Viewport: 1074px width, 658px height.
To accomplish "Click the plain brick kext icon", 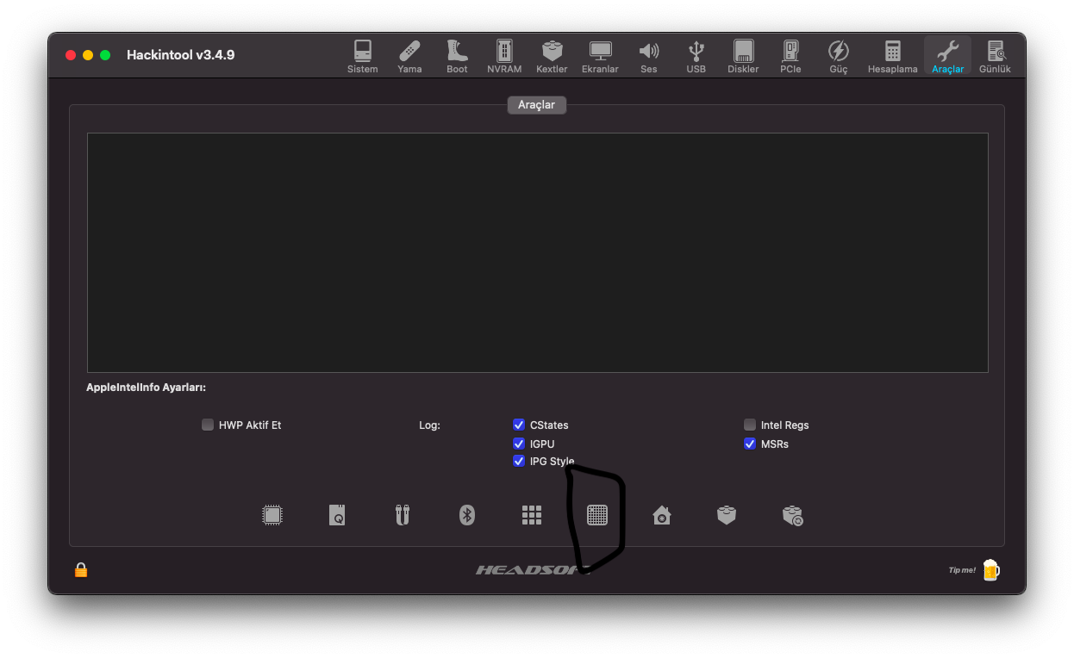I will coord(727,515).
